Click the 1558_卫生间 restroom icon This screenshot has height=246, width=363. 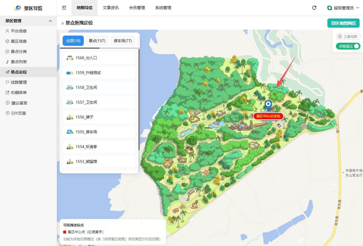[70, 87]
